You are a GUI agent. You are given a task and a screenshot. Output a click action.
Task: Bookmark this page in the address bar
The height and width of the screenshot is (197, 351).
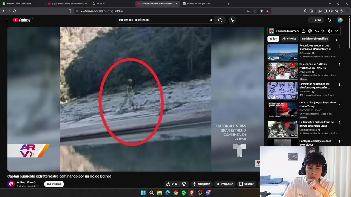[70, 11]
